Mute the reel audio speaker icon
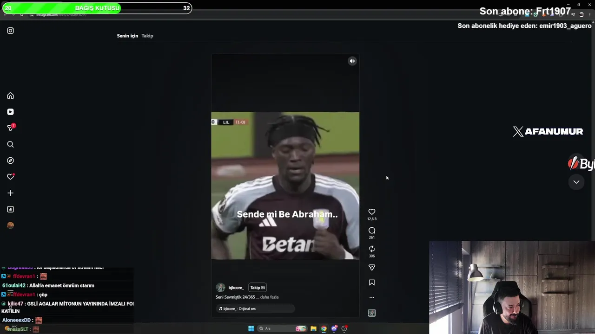This screenshot has height=334, width=595. [x=352, y=61]
